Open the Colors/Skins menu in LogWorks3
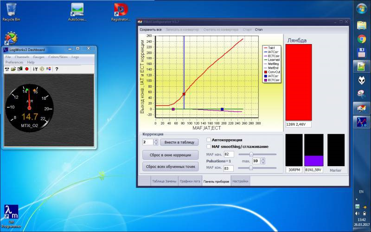This screenshot has height=232, width=371. (x=58, y=57)
